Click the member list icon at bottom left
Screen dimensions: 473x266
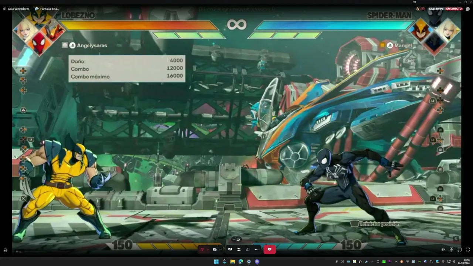pyautogui.click(x=5, y=250)
